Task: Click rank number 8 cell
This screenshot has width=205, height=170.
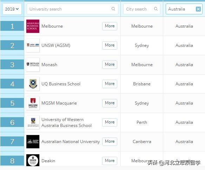Action: point(12,161)
